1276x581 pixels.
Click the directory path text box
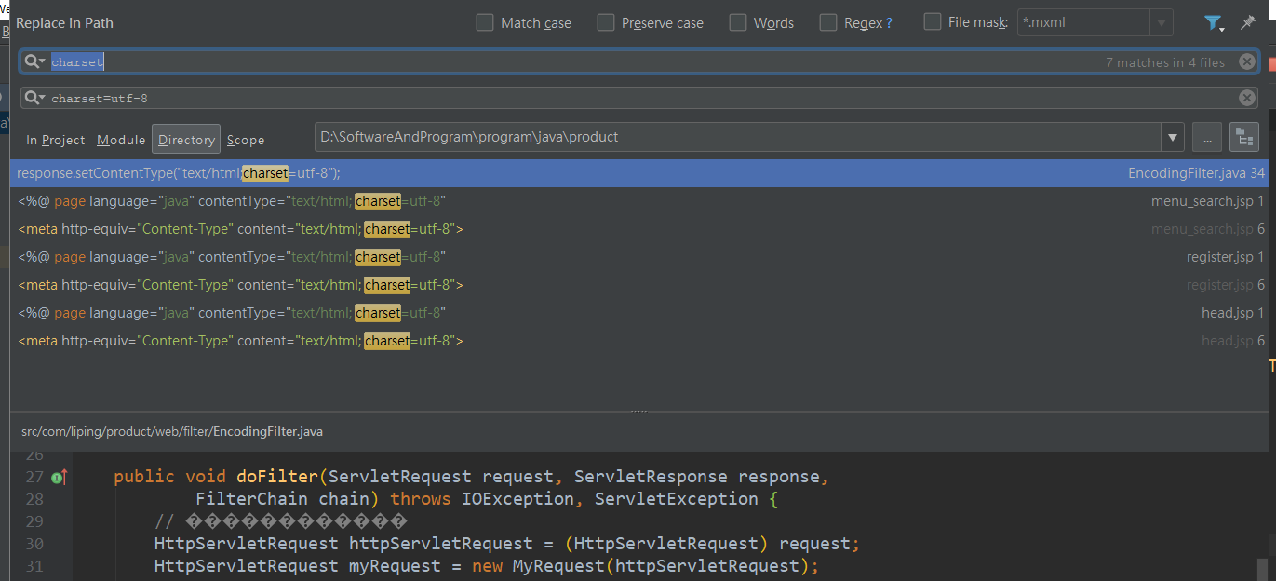pyautogui.click(x=738, y=138)
